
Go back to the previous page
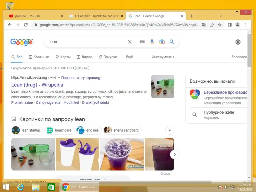[x=10, y=25]
